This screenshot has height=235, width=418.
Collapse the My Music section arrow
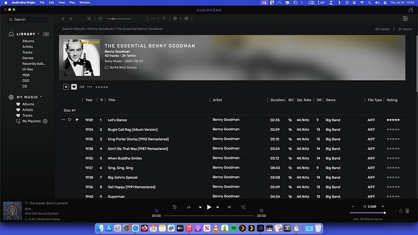[x=41, y=97]
